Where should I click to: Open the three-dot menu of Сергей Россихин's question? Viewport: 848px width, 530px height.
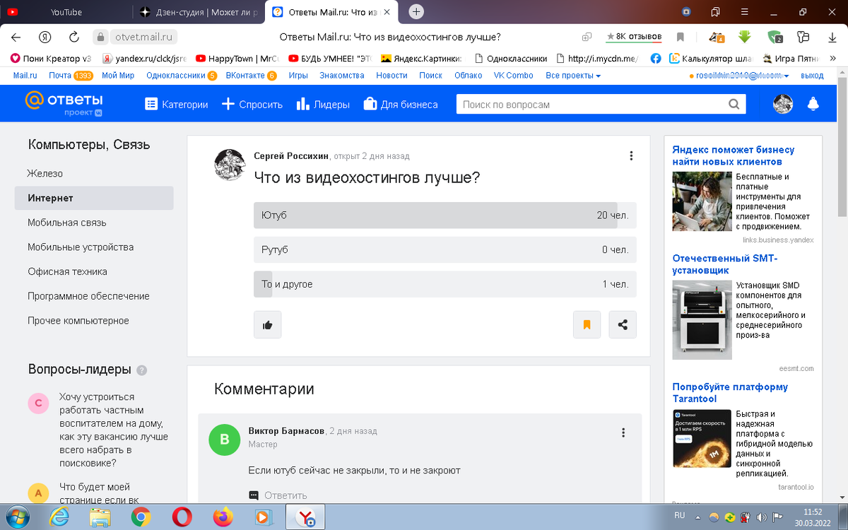click(631, 156)
